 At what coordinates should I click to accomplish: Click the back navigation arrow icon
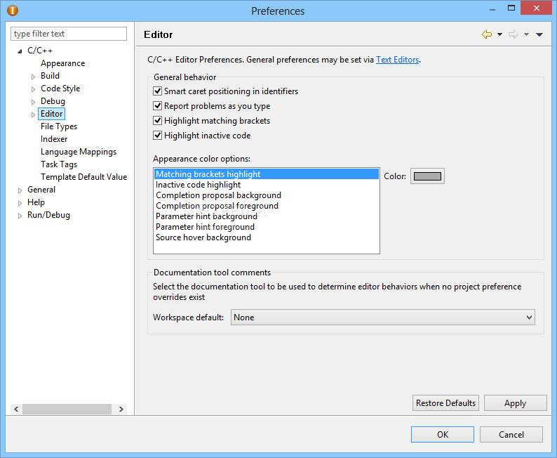tap(487, 34)
